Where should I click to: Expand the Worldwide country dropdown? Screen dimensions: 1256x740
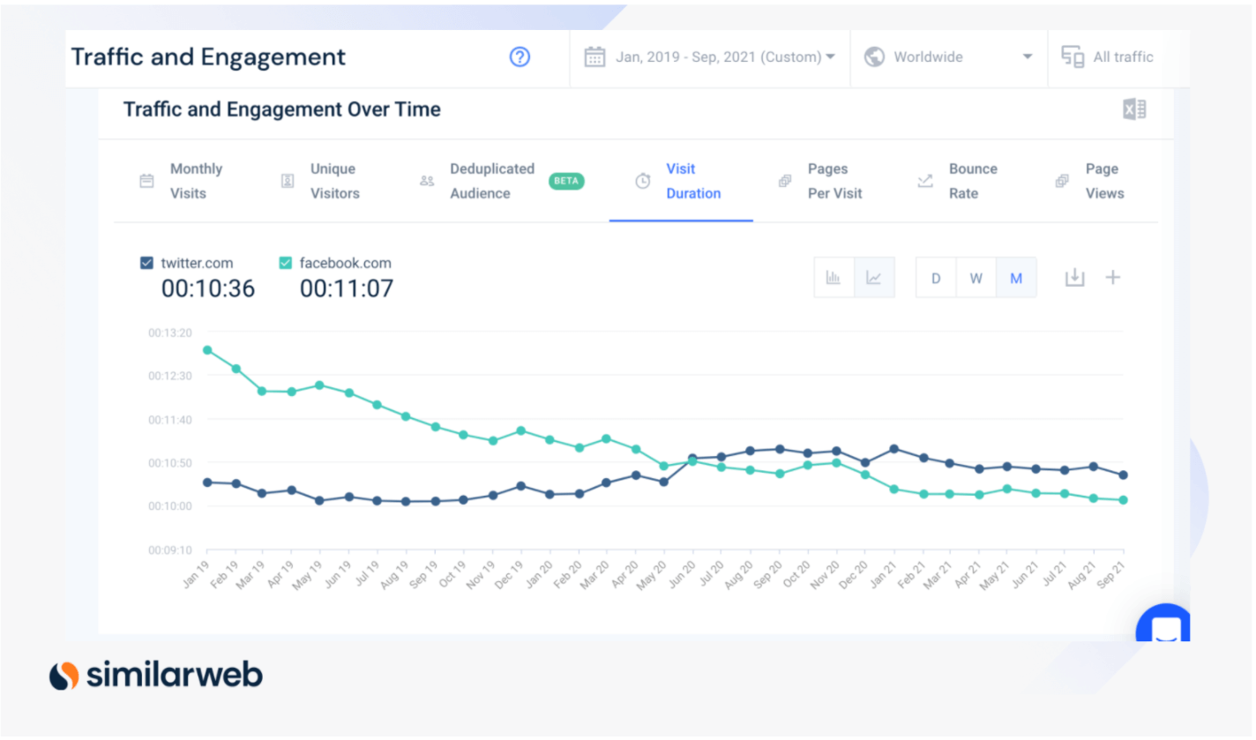(948, 57)
